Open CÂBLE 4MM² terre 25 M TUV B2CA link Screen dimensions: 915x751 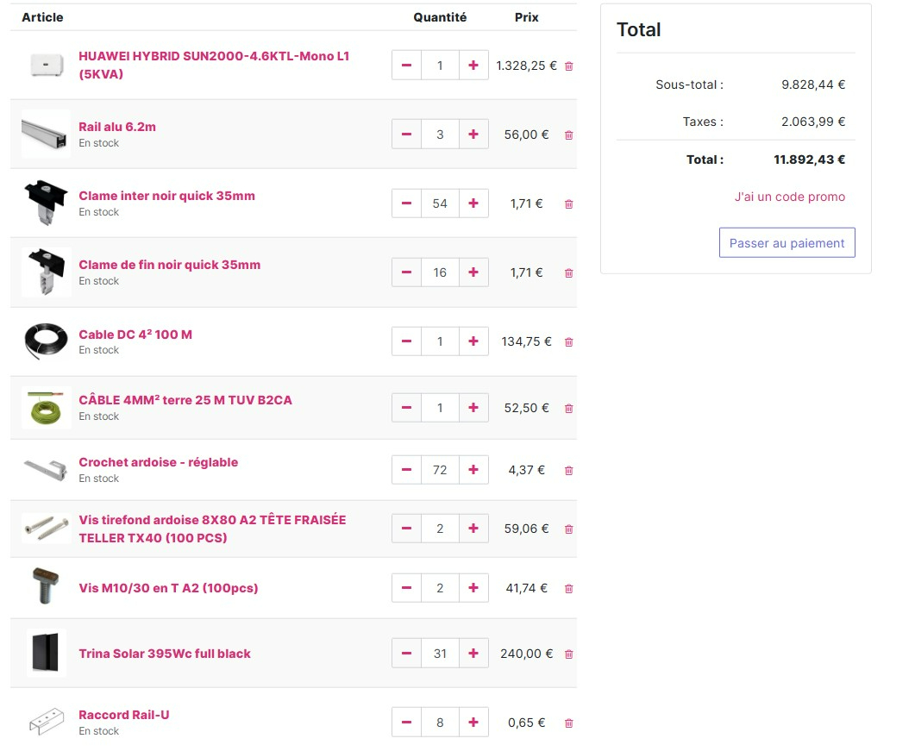pyautogui.click(x=185, y=400)
